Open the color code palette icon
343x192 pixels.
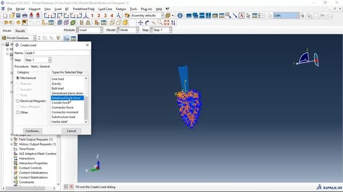coord(127,15)
